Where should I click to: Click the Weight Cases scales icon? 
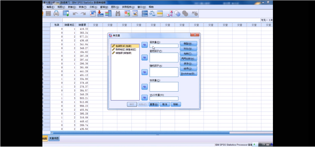(x=152, y=13)
